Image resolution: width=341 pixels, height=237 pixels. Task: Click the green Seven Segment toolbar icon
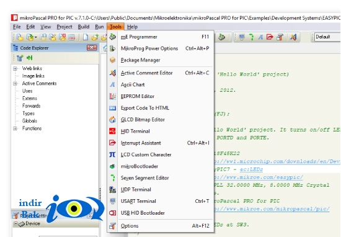[252, 37]
